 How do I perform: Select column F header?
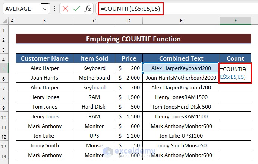point(235,21)
